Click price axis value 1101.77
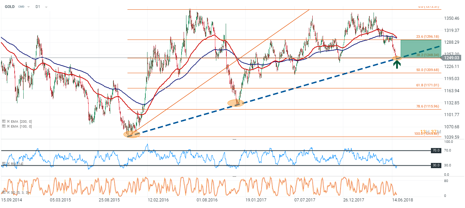 (x=451, y=114)
